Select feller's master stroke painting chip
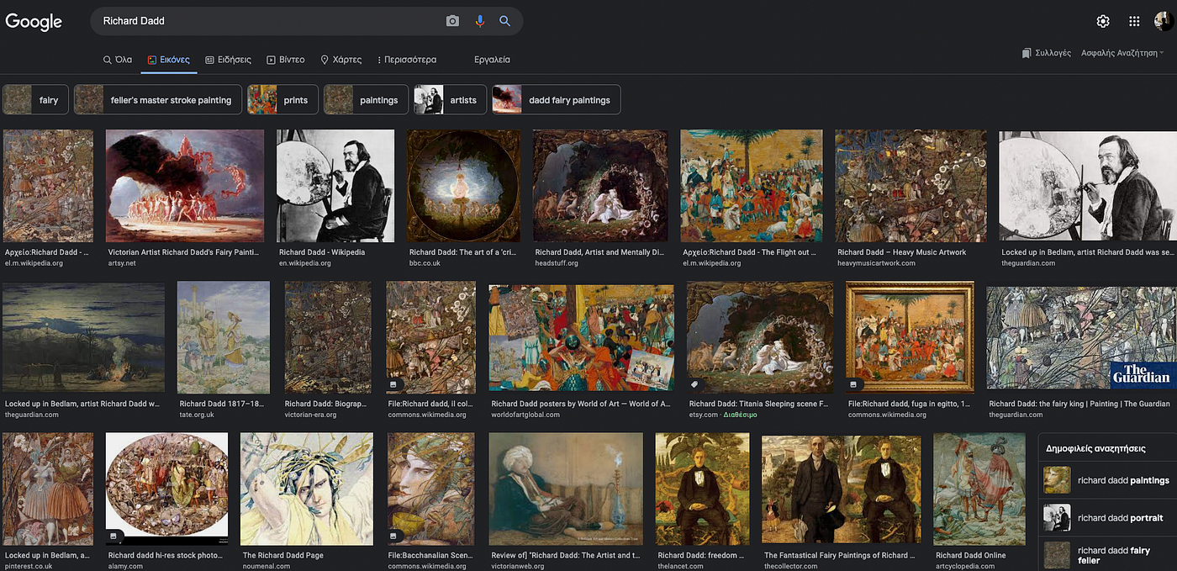 pyautogui.click(x=158, y=99)
